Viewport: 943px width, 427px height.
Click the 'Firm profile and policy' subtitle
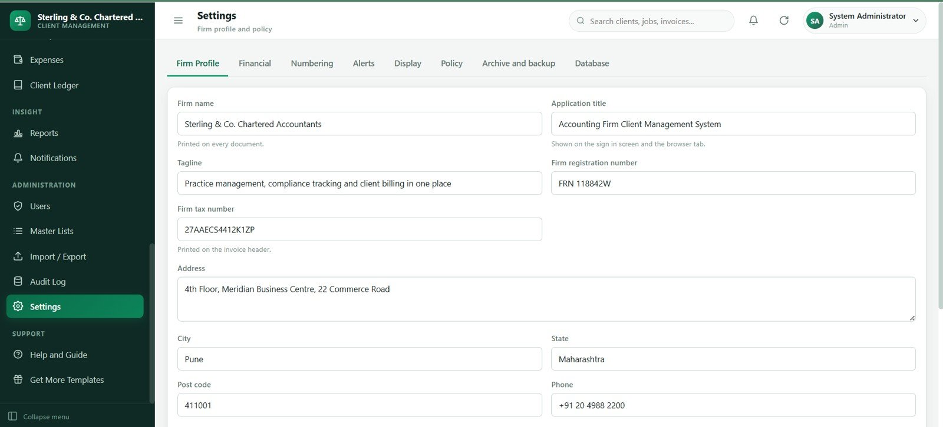(x=235, y=29)
